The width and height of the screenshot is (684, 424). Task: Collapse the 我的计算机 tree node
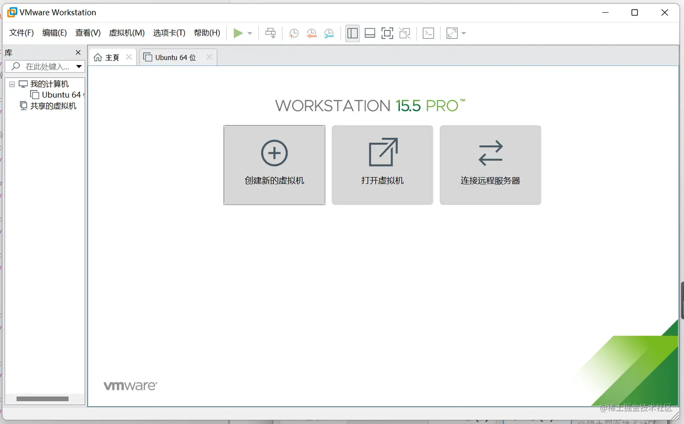point(12,84)
